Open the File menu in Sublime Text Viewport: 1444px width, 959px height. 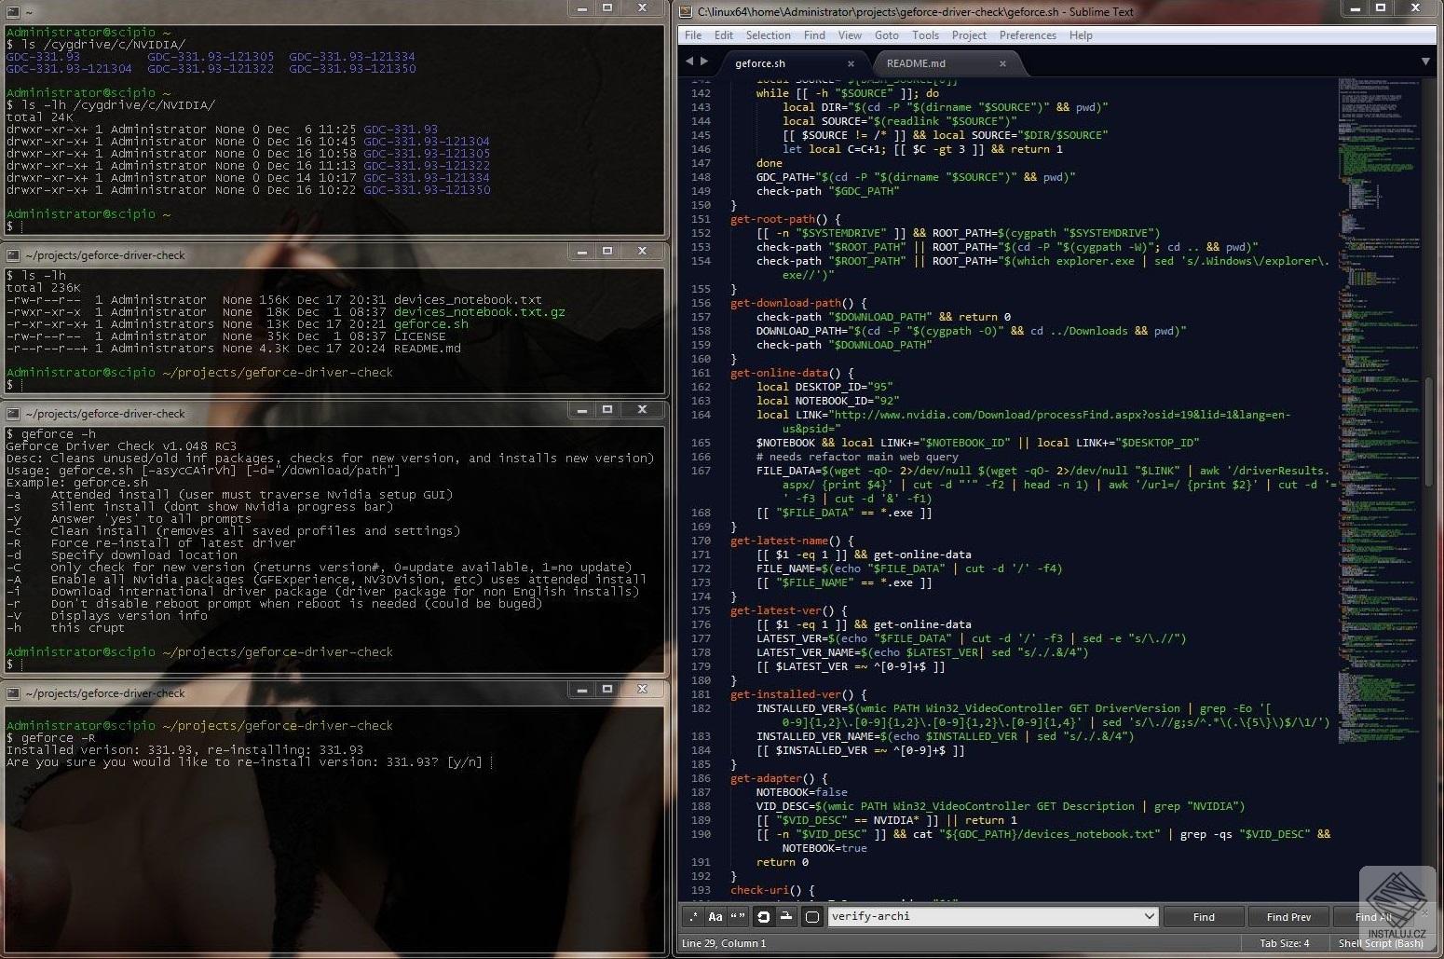[x=693, y=35]
